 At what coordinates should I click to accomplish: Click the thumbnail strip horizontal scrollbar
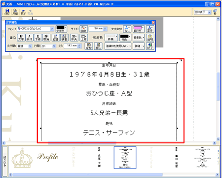click(88, 175)
